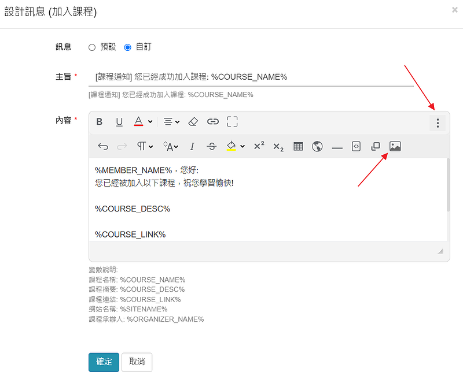Screen dimensions: 463x383
Task: Insert a hyperlink with the link icon
Action: pyautogui.click(x=212, y=122)
